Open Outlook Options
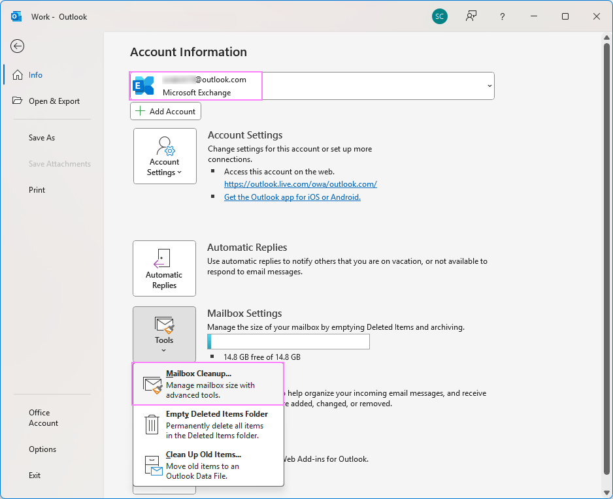 tap(42, 449)
